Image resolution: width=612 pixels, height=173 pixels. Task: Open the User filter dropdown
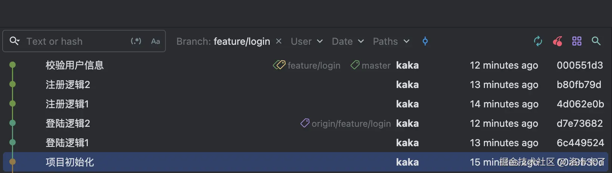306,41
